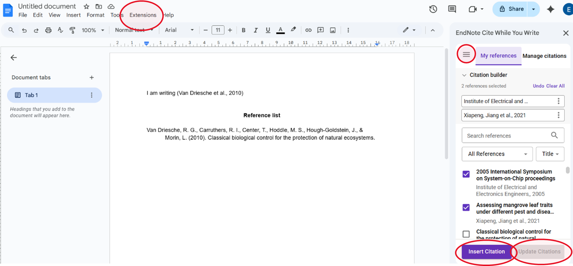The height and width of the screenshot is (266, 573).
Task: Open the Title sort dropdown
Action: click(550, 154)
